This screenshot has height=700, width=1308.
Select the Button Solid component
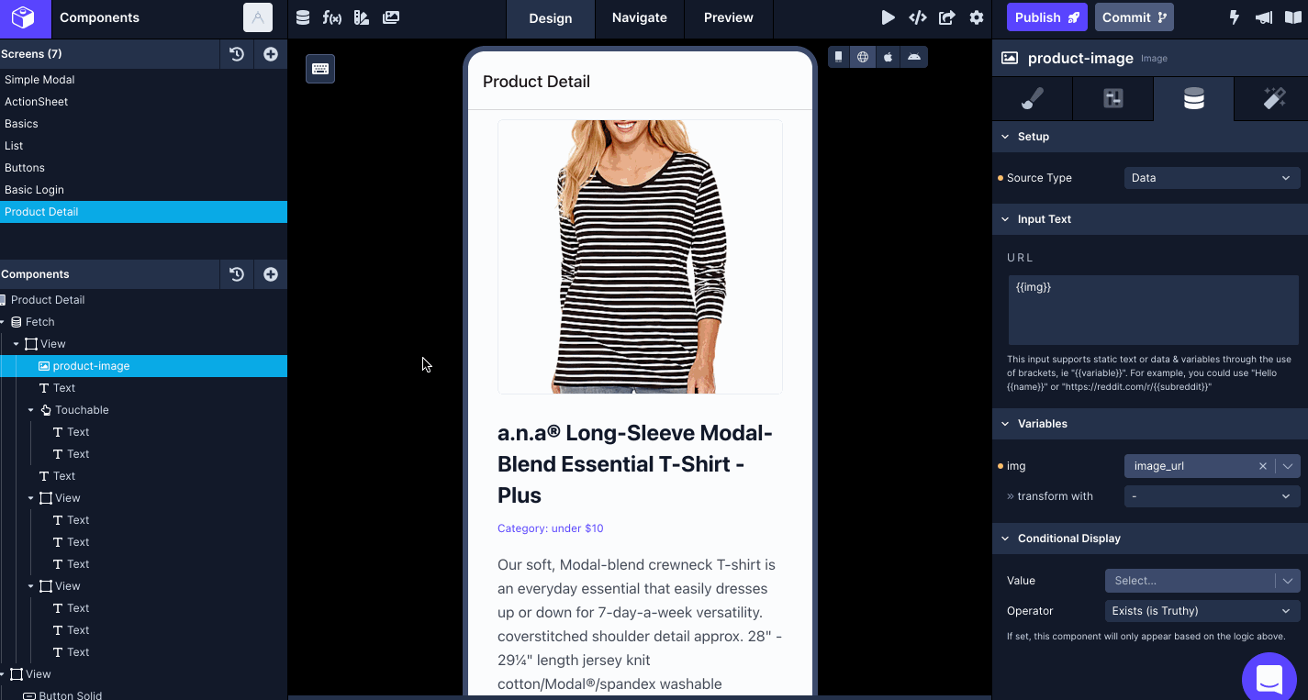(x=143, y=694)
